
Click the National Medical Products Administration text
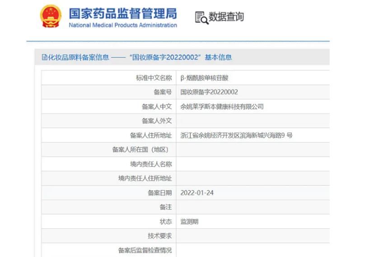(x=123, y=25)
